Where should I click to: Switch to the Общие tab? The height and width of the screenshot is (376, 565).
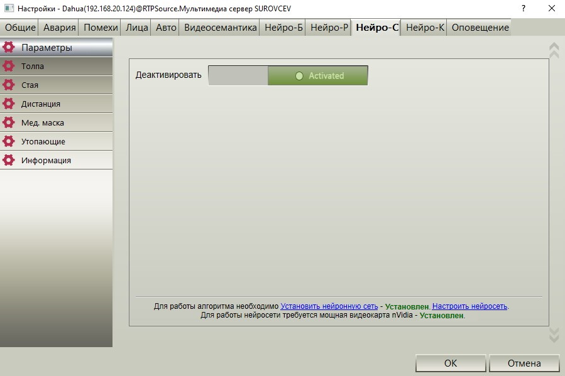coord(20,28)
